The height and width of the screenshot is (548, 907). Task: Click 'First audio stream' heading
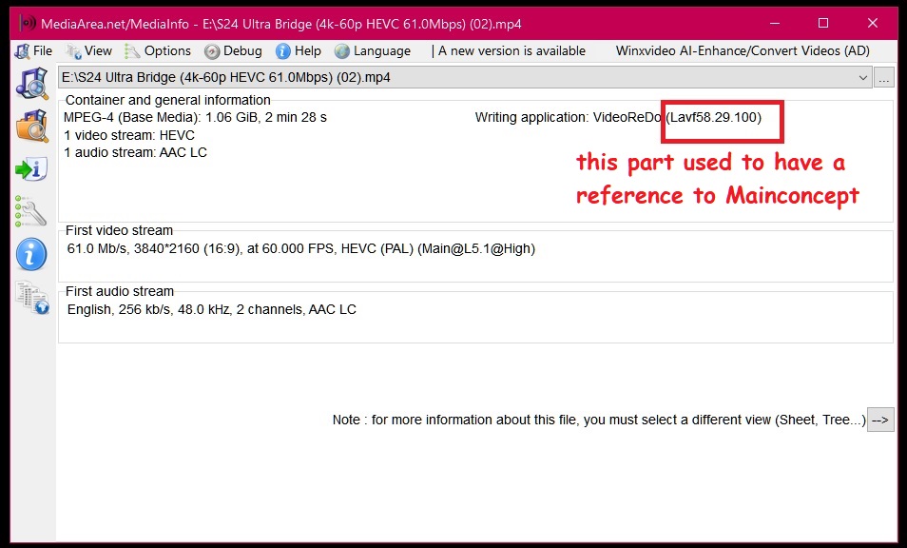tap(120, 291)
